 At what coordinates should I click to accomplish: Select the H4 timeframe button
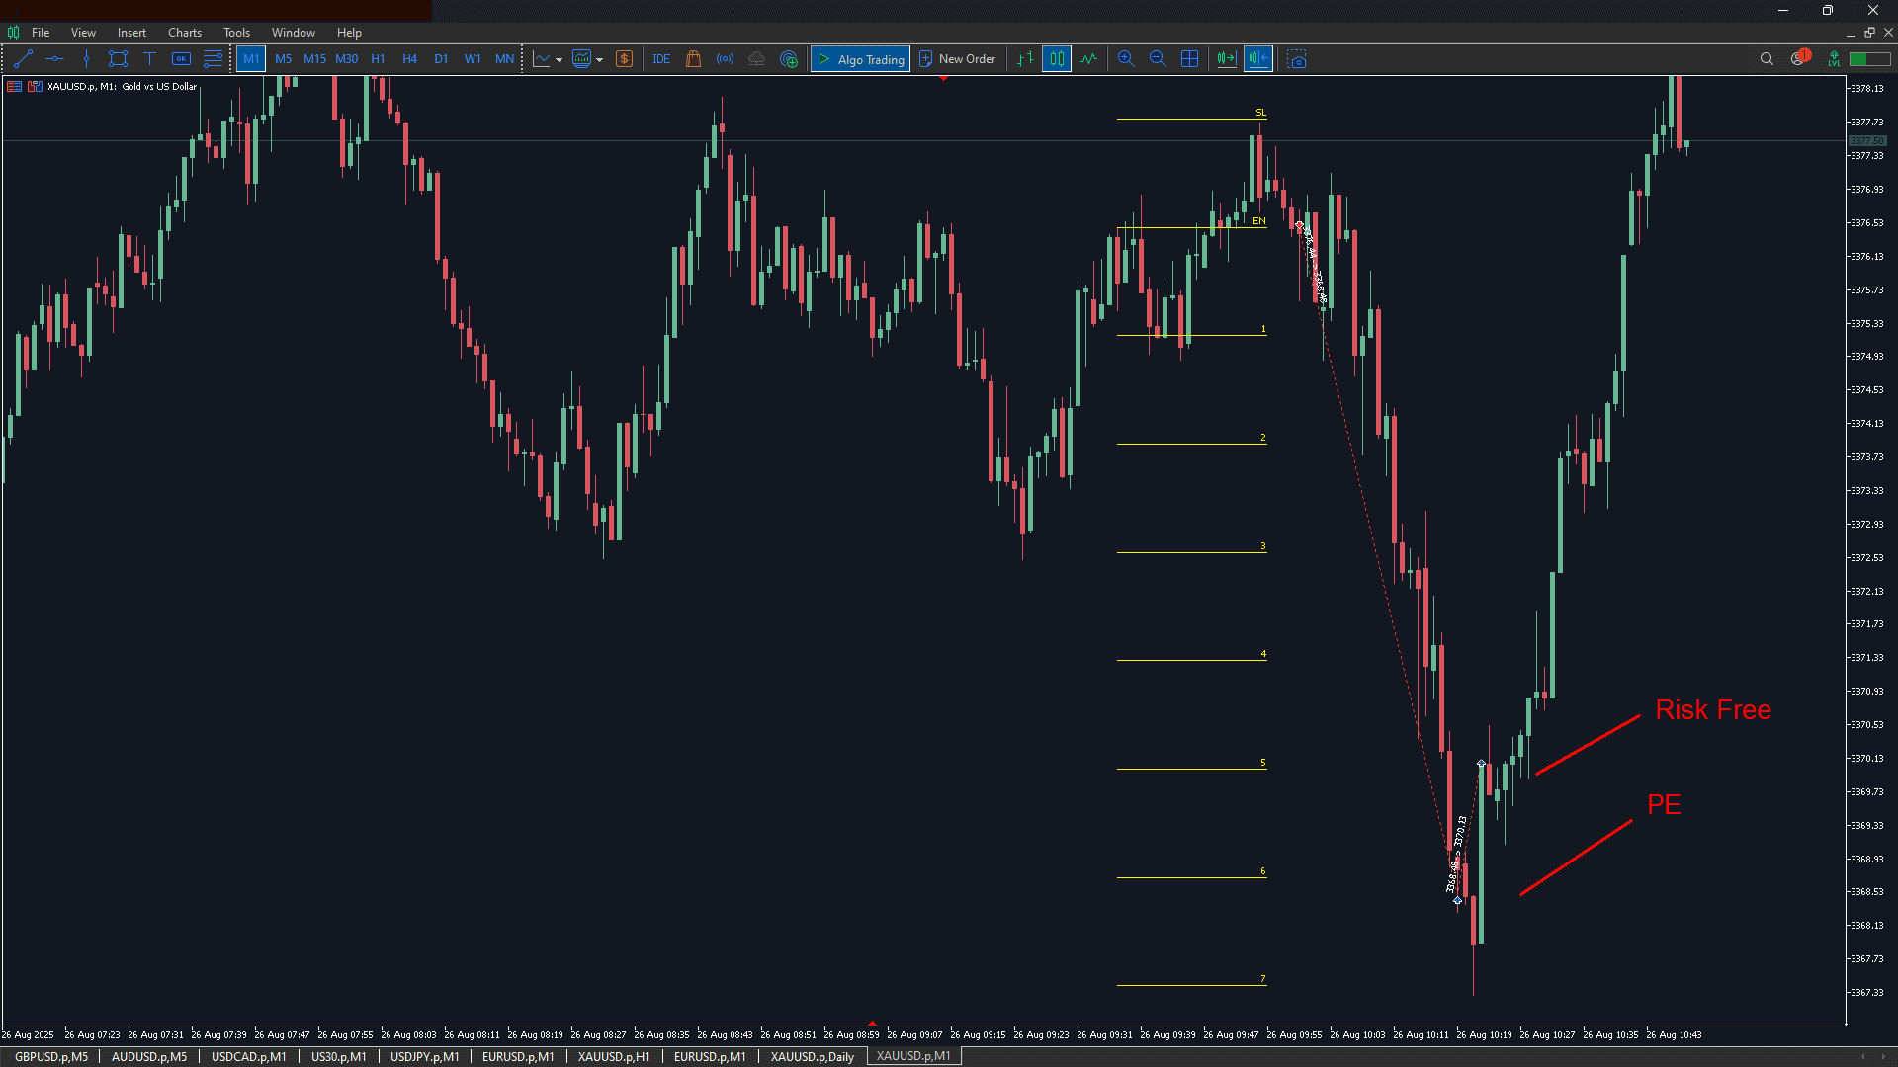(409, 59)
